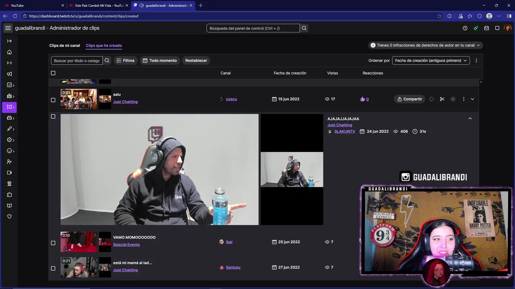Viewport: 515px width, 289px height.
Task: Select the Clips que he creado tab
Action: point(104,45)
